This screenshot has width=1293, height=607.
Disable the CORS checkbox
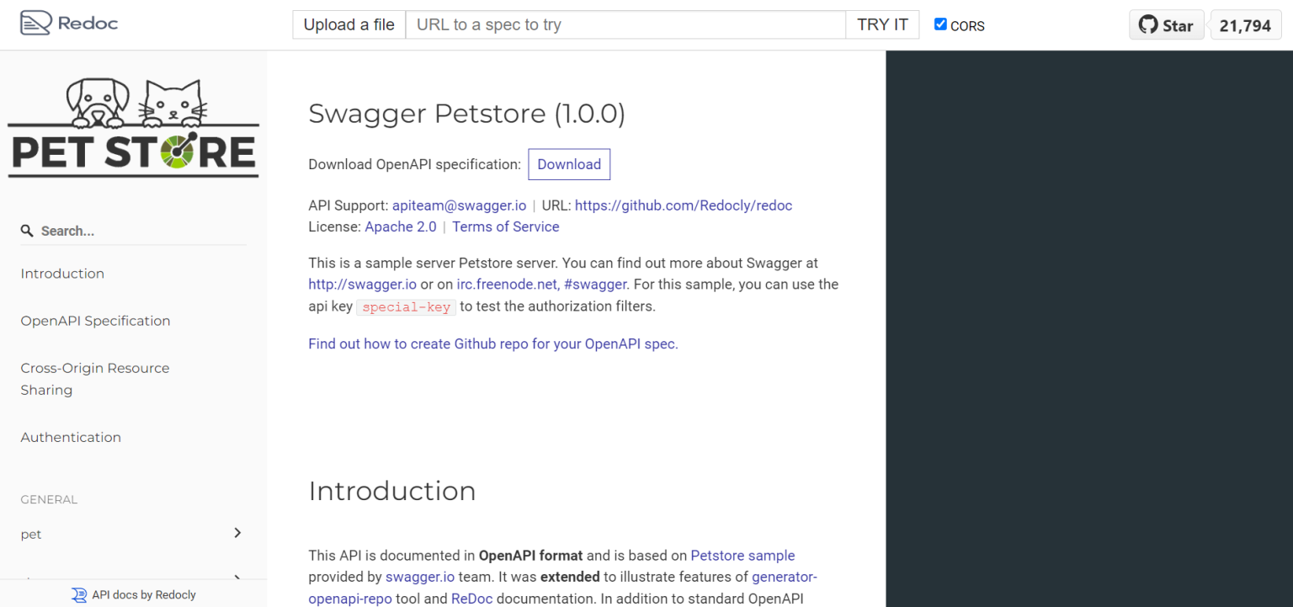940,24
